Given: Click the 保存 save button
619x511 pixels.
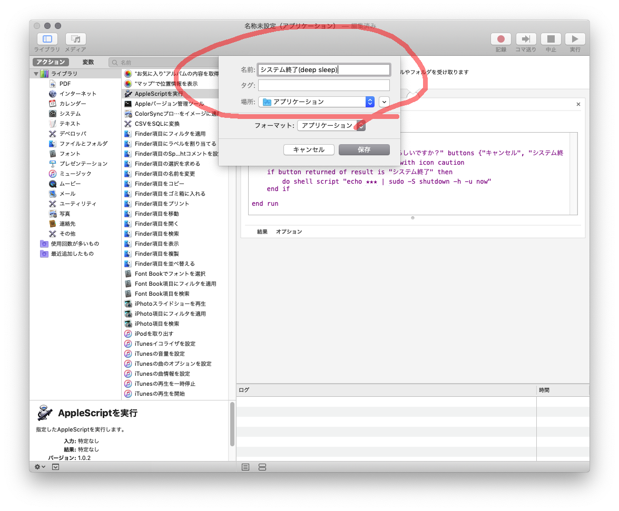Looking at the screenshot, I should click(364, 150).
